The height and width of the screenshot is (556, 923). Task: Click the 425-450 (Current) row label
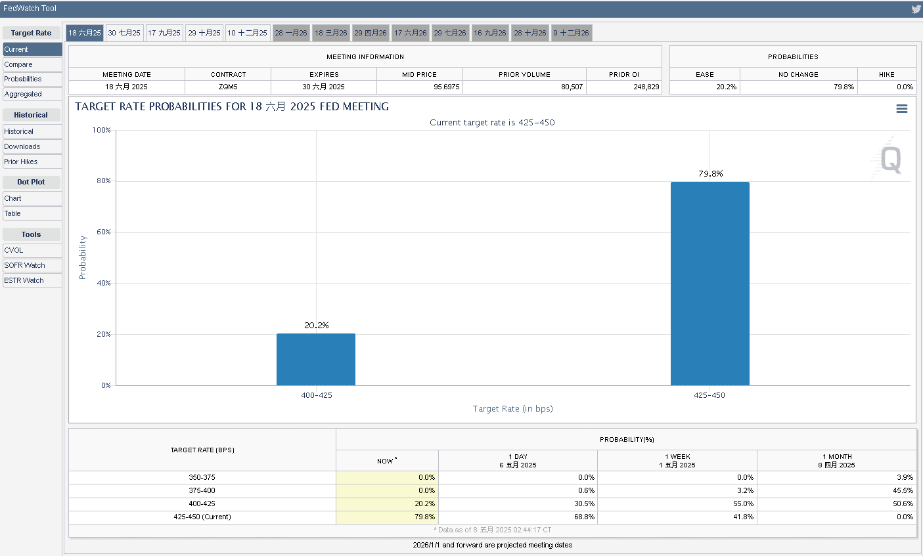(202, 517)
